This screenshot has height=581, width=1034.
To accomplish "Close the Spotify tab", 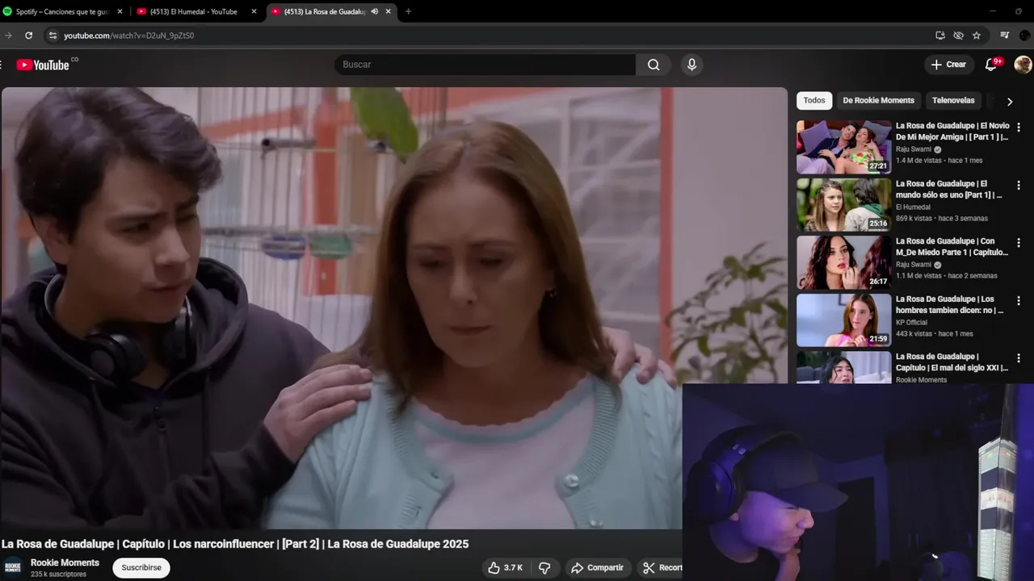I will pos(120,11).
